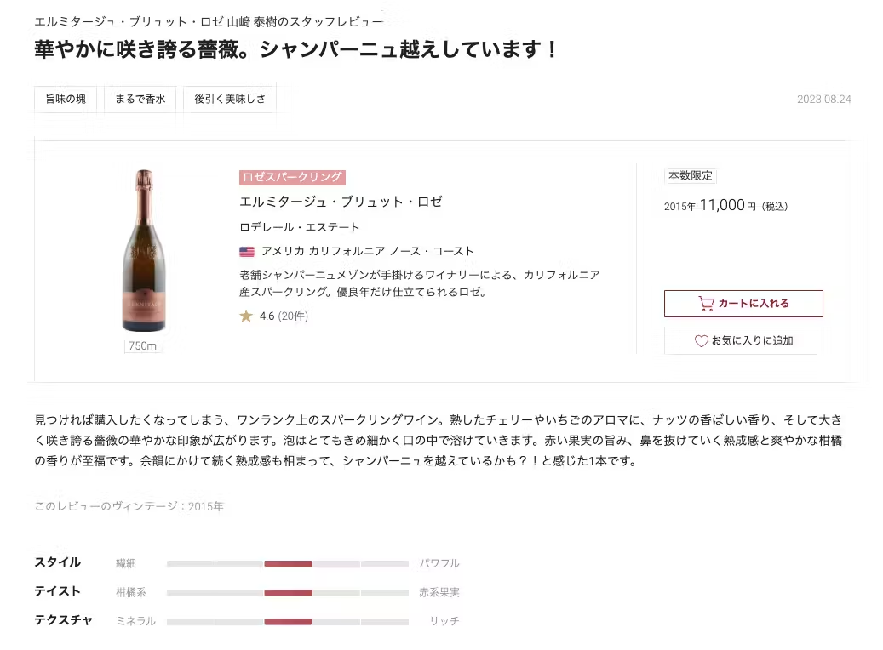This screenshot has width=883, height=650.
Task: Click the カートに入れる add-to-cart button
Action: coord(743,303)
